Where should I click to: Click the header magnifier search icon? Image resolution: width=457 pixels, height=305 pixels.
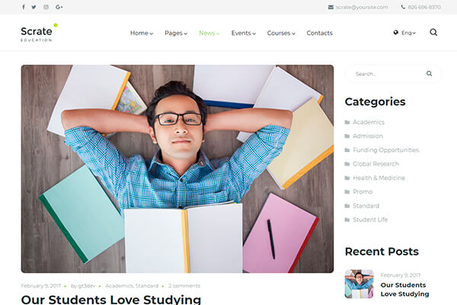point(433,32)
